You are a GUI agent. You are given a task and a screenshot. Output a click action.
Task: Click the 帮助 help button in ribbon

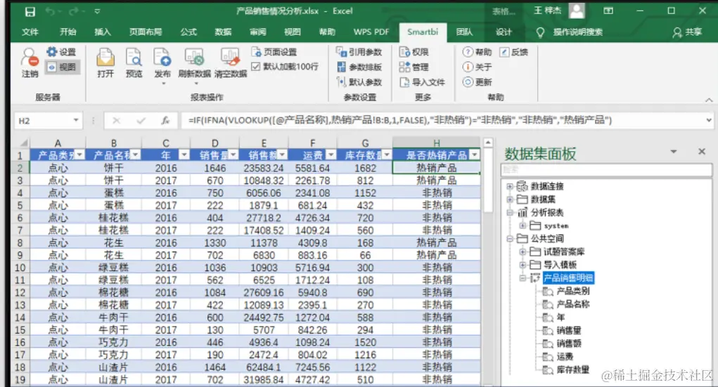pyautogui.click(x=477, y=52)
